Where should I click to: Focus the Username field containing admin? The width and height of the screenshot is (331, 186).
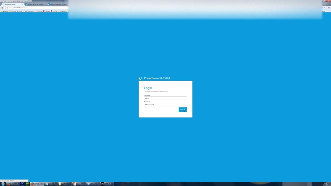pyautogui.click(x=165, y=98)
